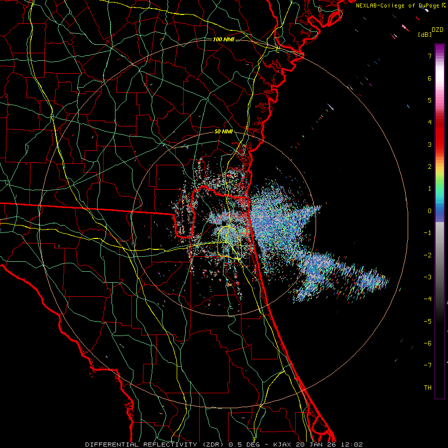Select the 5 value on the scale
The height and width of the screenshot is (448, 448).
(x=430, y=100)
